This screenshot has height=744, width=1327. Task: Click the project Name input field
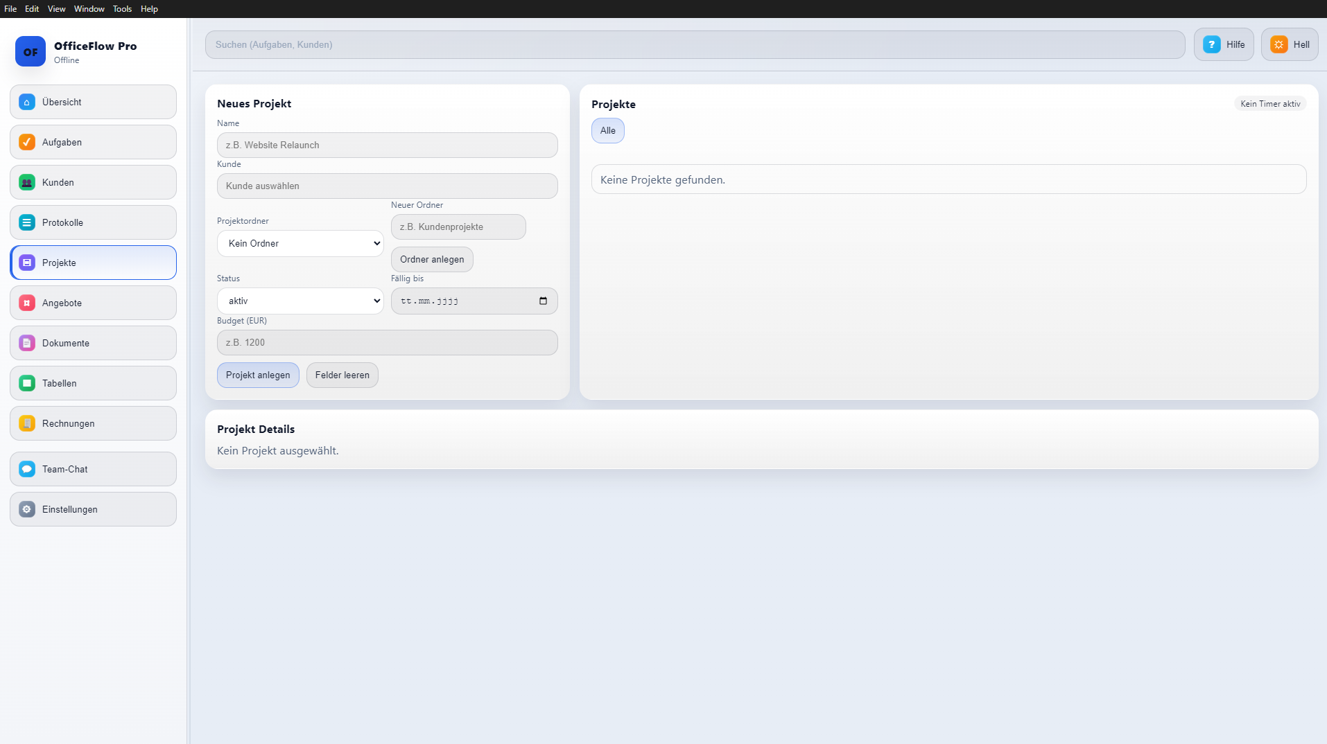pyautogui.click(x=387, y=145)
